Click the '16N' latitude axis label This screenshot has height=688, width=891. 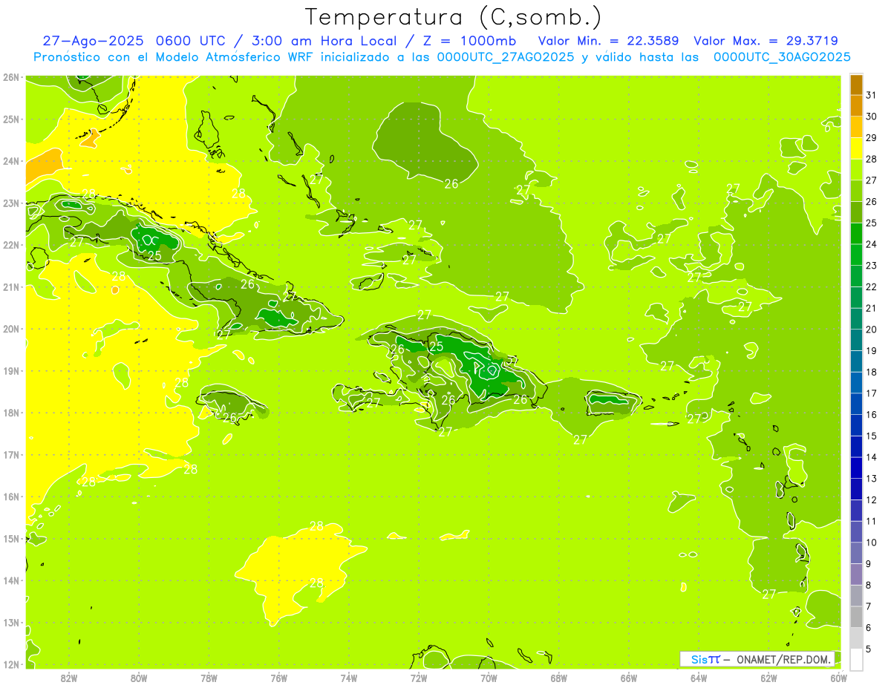click(x=11, y=497)
